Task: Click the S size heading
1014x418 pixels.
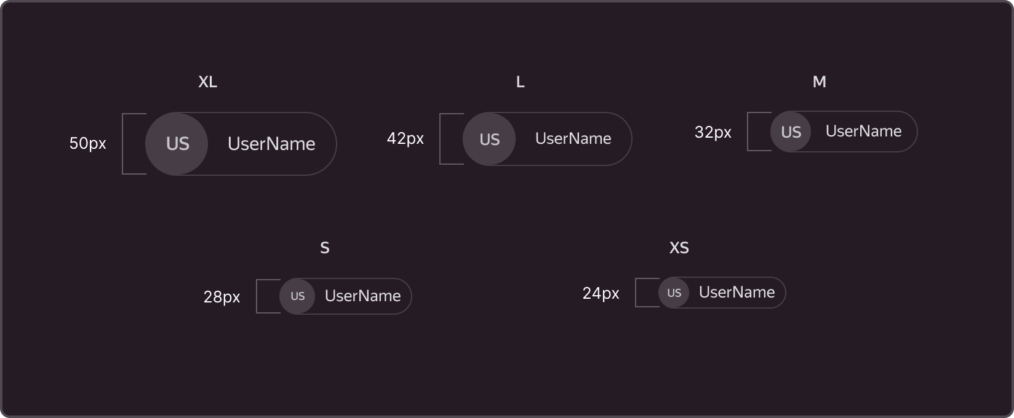Action: click(325, 248)
